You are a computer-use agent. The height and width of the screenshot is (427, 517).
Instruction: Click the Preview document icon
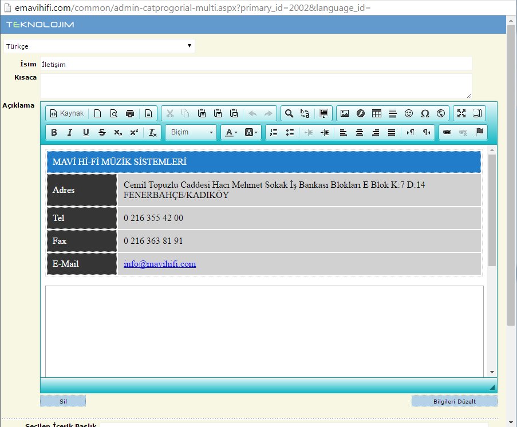[114, 113]
